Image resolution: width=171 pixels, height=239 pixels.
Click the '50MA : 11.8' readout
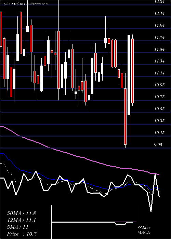click(x=21, y=213)
